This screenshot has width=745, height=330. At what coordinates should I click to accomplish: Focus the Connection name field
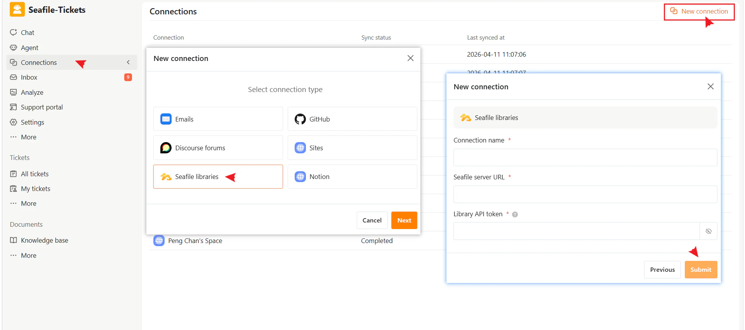[585, 158]
